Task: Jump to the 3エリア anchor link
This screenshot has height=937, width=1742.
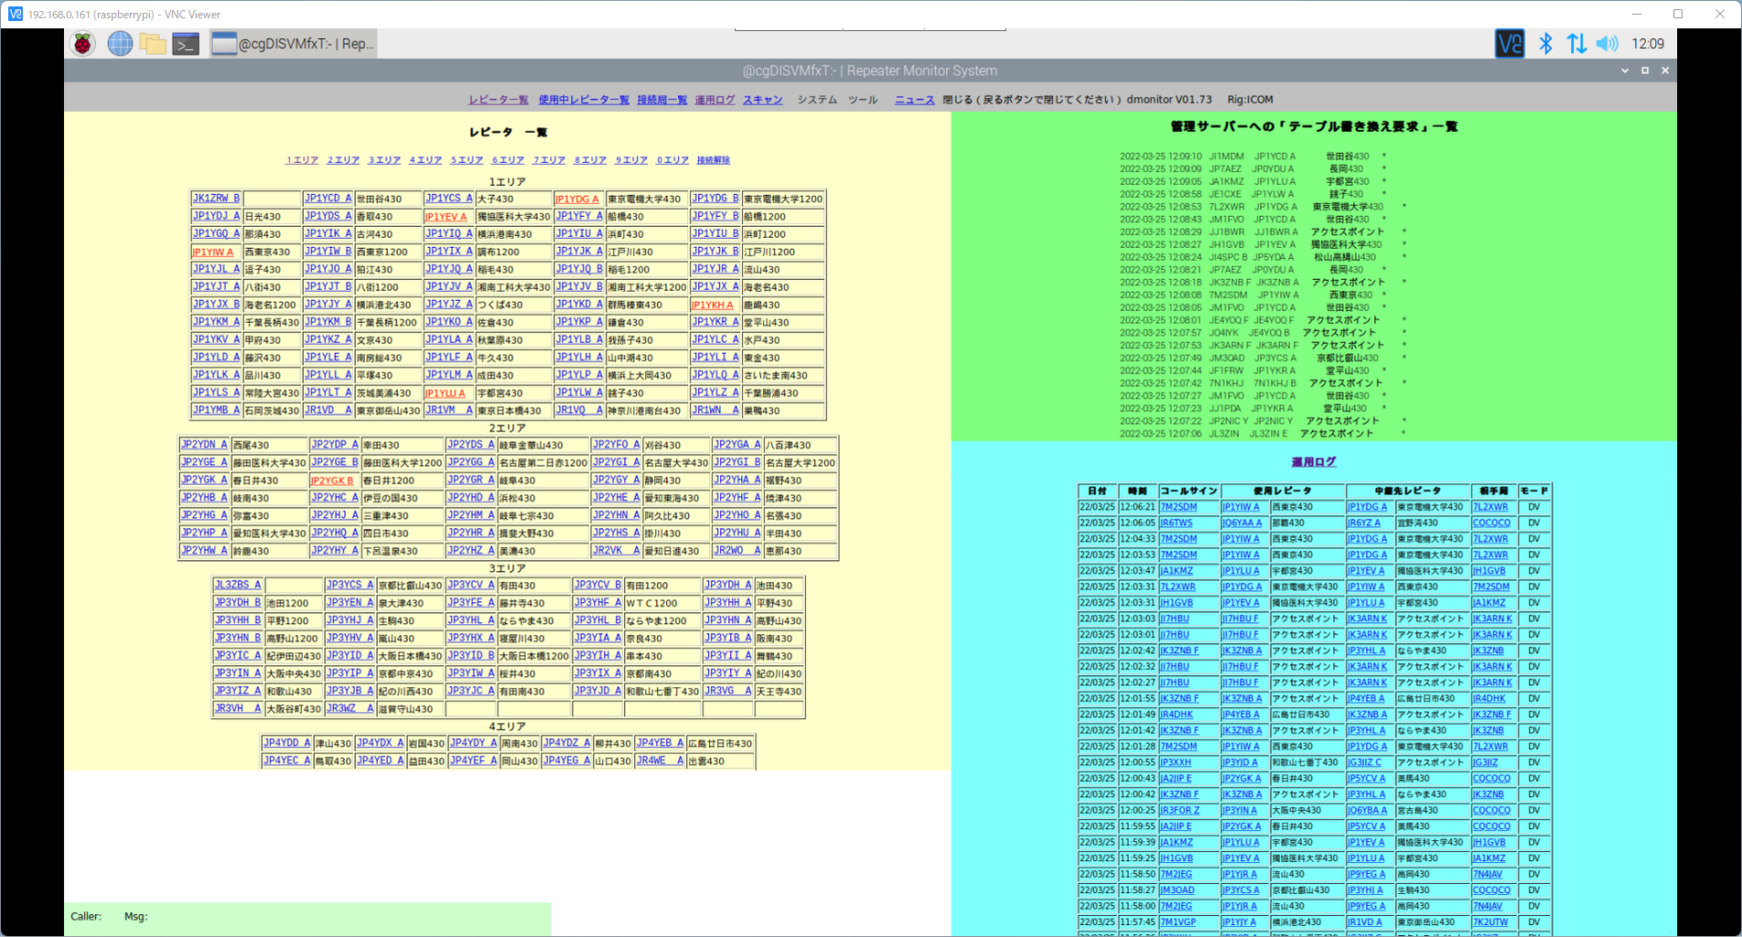Action: point(384,160)
